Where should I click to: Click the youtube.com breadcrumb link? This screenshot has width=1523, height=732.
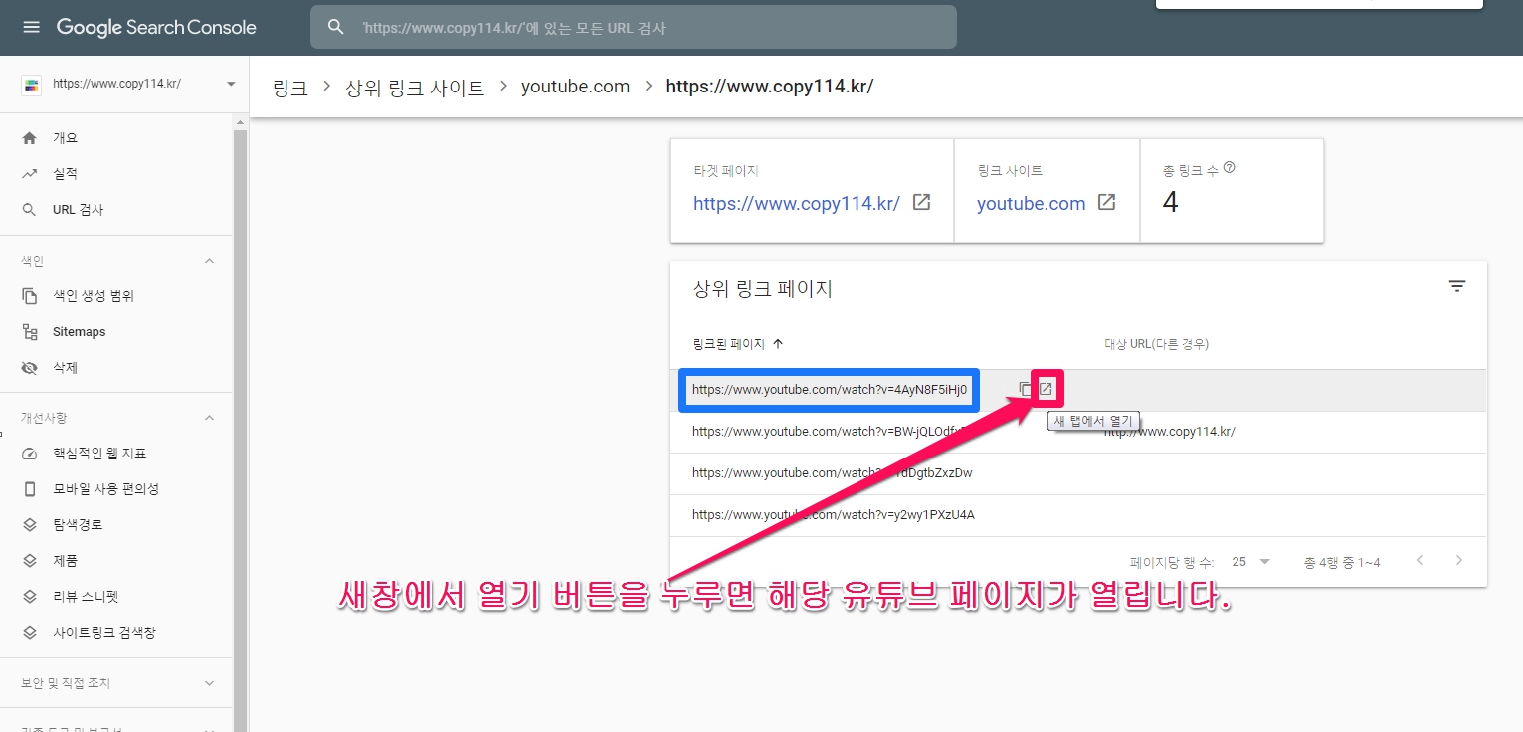point(575,87)
